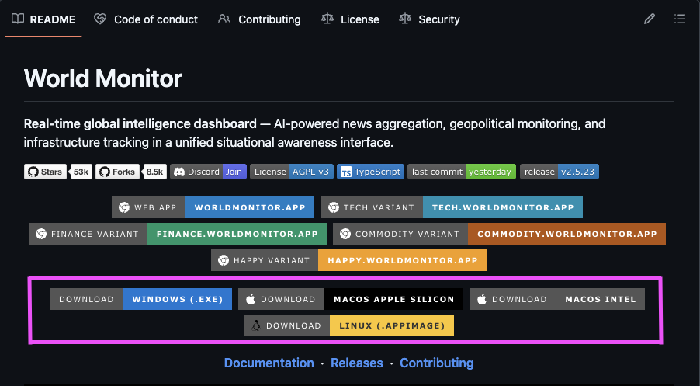The image size is (700, 386).
Task: Download macOS Apple Silicon build
Action: click(x=351, y=299)
